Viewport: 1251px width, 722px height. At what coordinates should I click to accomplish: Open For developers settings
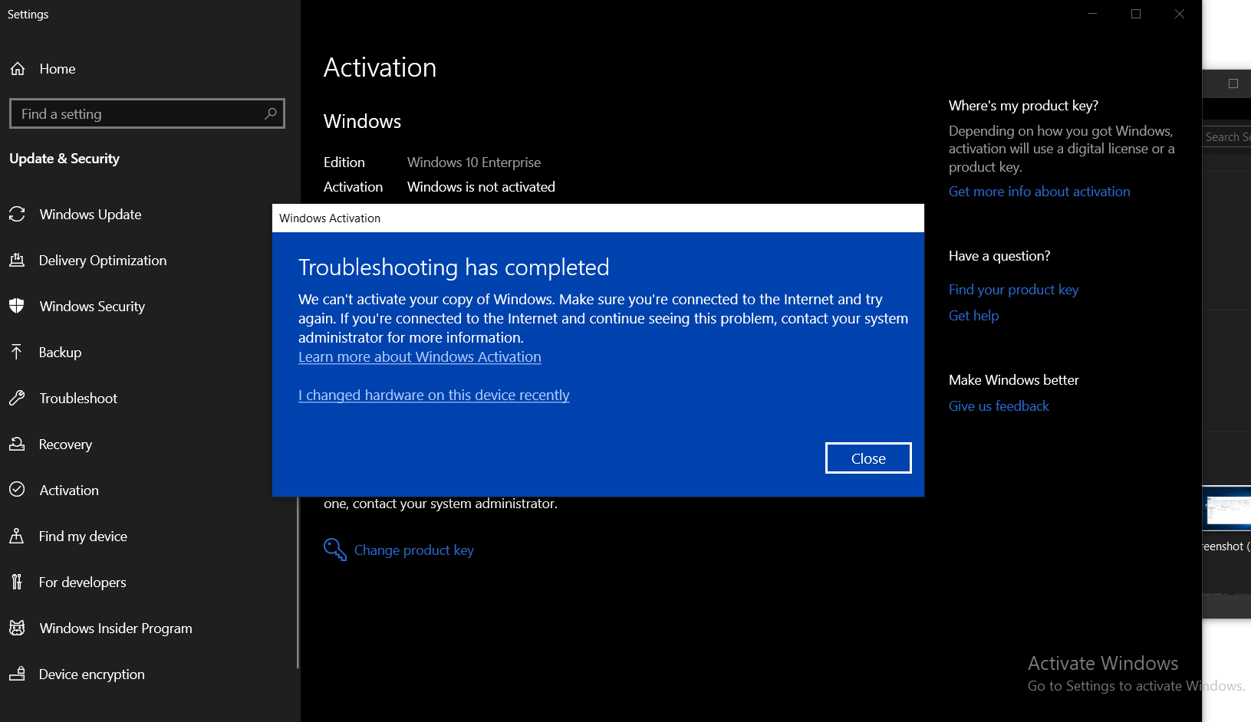pyautogui.click(x=82, y=583)
